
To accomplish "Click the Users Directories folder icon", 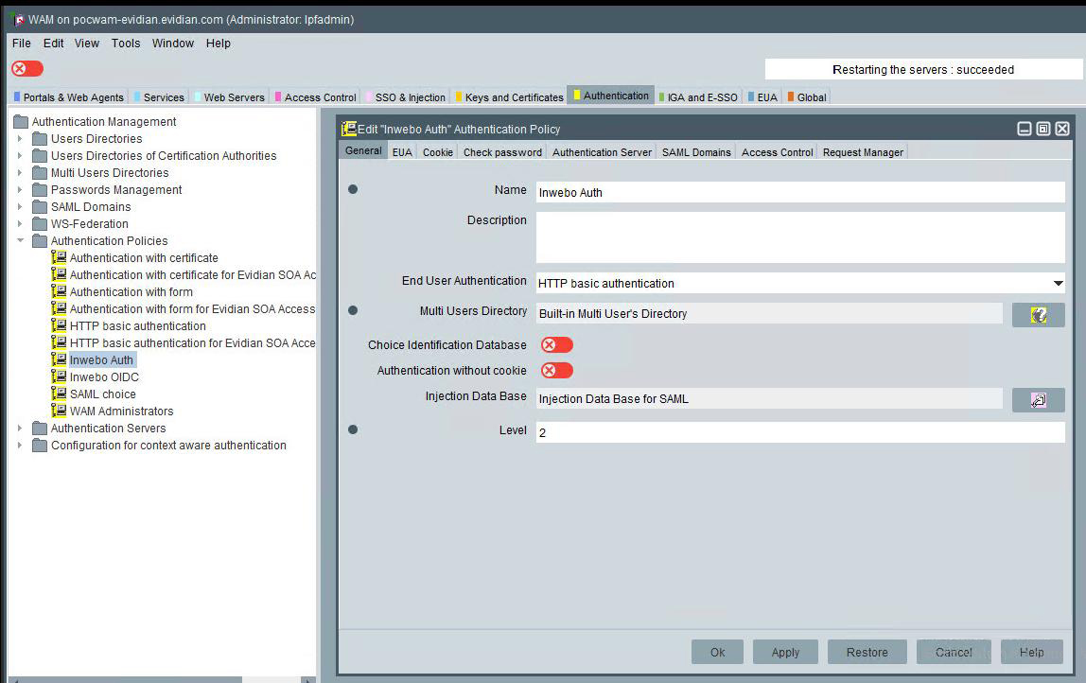I will (x=40, y=139).
